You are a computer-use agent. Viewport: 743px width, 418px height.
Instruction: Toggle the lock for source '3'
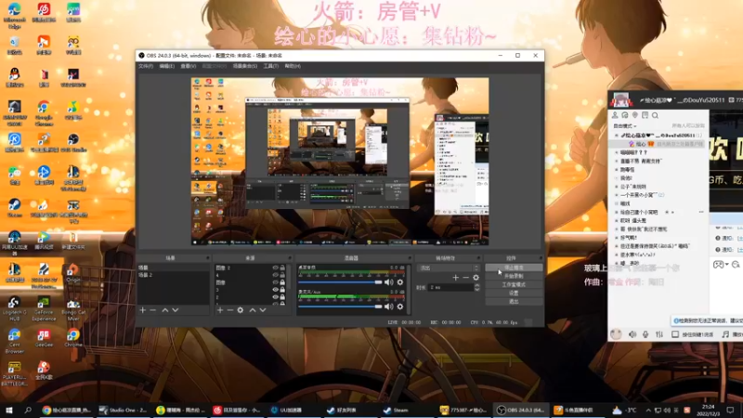coord(282,290)
